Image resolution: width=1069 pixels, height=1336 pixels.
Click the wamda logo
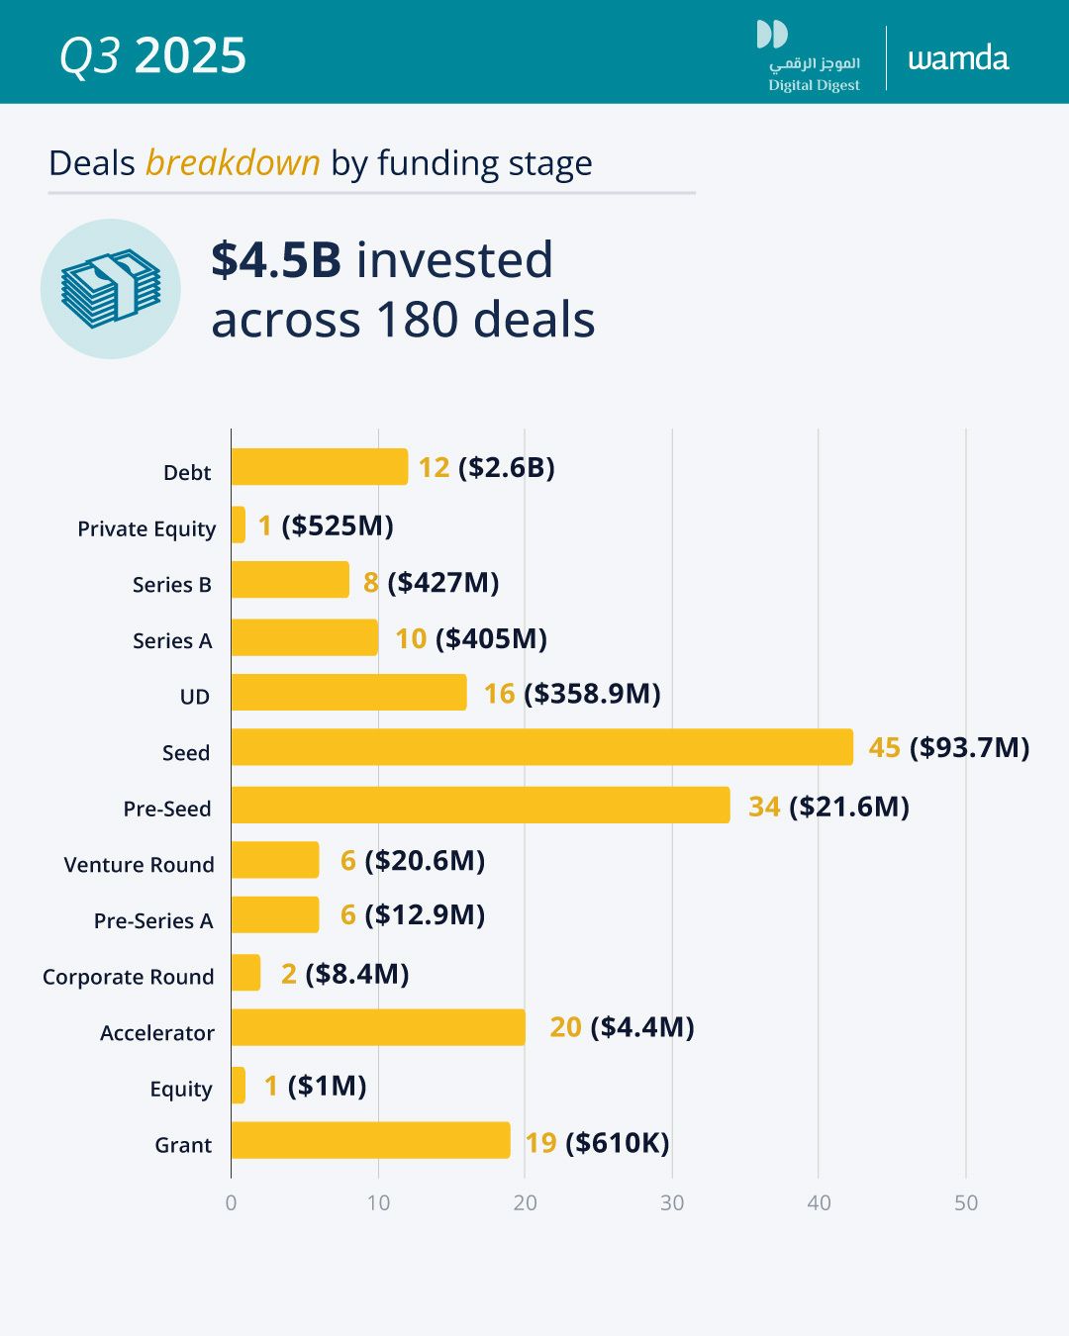tap(958, 58)
